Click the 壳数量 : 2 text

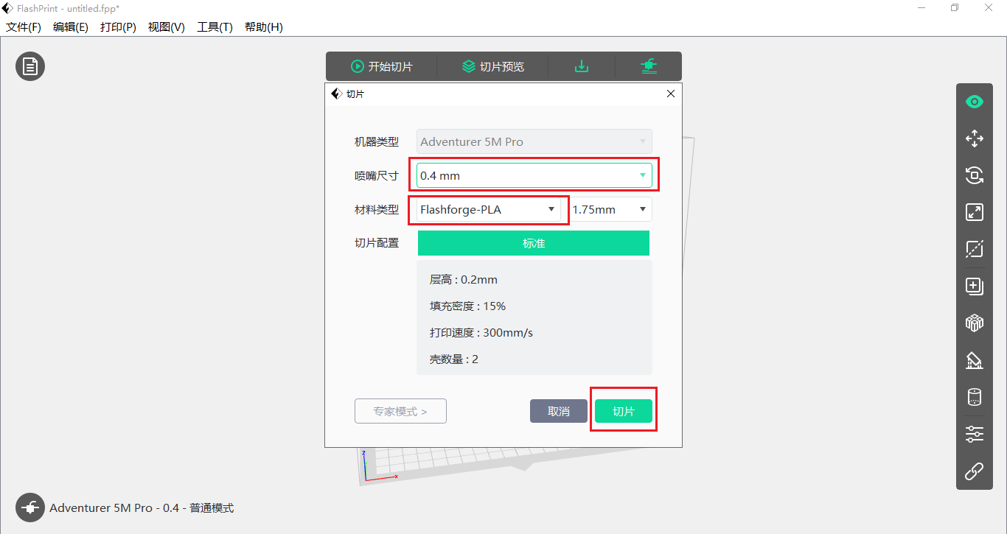(454, 359)
